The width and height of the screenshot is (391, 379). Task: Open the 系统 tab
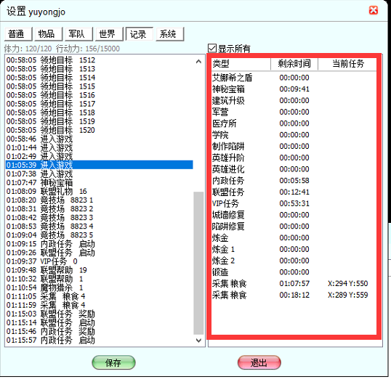tap(170, 34)
